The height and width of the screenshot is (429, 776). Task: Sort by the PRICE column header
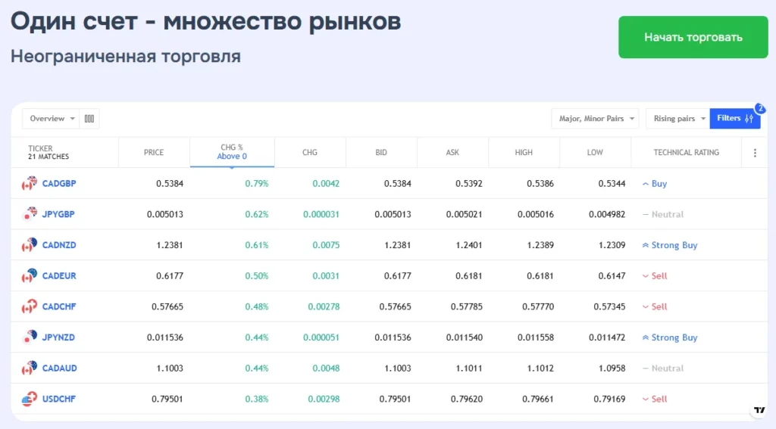[x=154, y=152]
